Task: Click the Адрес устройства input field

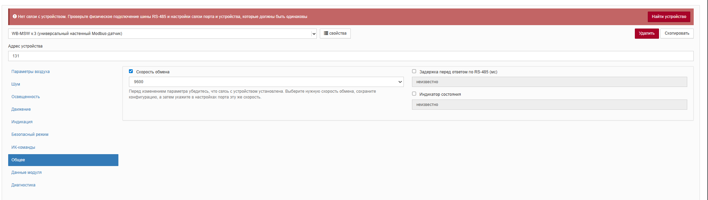Action: tap(350, 56)
